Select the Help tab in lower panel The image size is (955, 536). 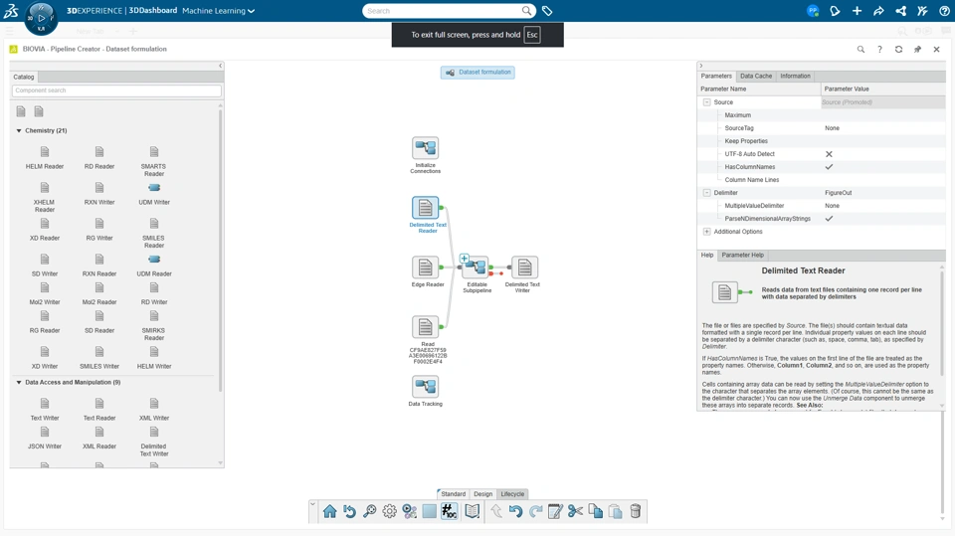pos(707,256)
